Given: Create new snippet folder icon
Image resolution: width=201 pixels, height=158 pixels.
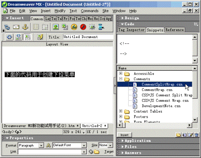Looking at the screenshot, I should pos(178,135).
